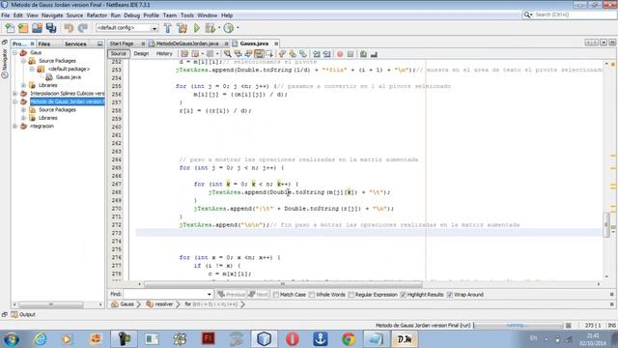Screen dimensions: 618x348
Task: Toggle the Highlight Results checkbox
Action: [x=403, y=295]
